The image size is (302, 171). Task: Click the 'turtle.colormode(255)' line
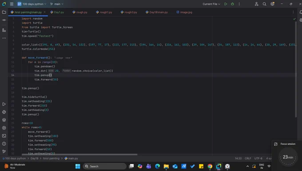[38, 49]
